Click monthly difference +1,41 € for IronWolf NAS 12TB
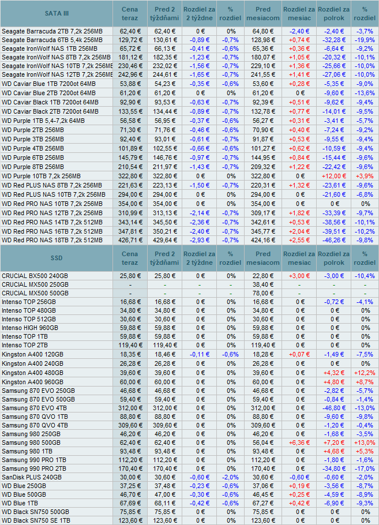Image resolution: width=379 pixels, height=525 pixels. pyautogui.click(x=299, y=74)
